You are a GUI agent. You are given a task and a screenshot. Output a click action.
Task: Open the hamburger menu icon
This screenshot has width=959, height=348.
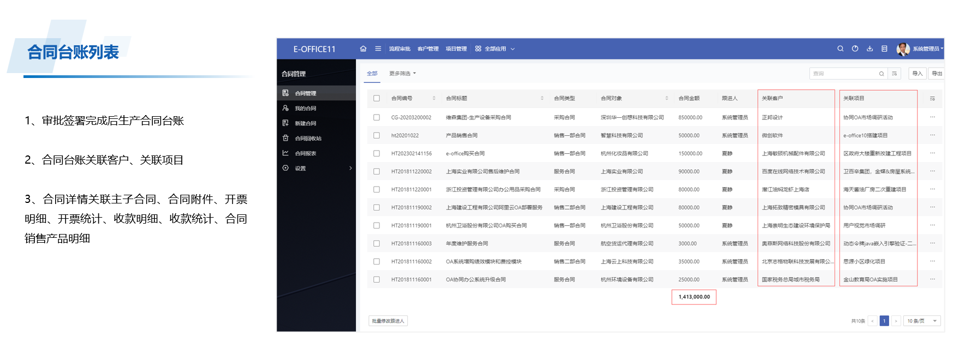378,49
